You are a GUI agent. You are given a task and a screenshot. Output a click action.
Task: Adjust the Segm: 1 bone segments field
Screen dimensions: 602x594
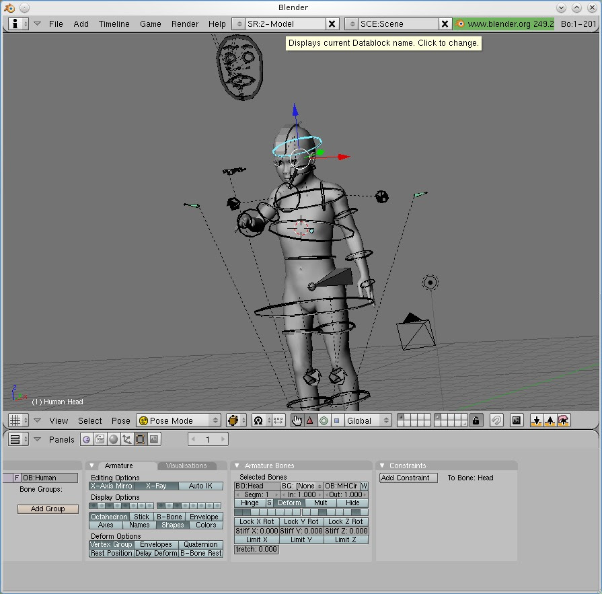[x=257, y=494]
